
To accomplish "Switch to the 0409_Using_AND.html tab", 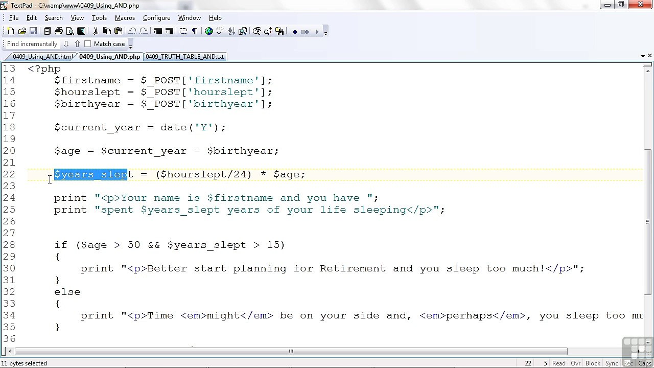I will point(42,57).
